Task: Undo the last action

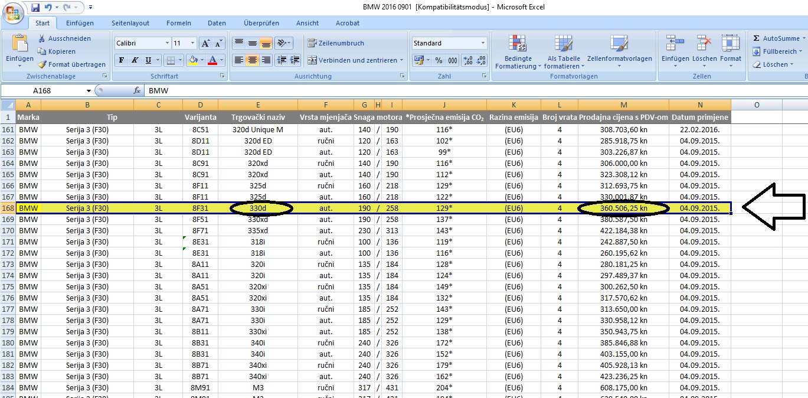Action: click(x=48, y=8)
